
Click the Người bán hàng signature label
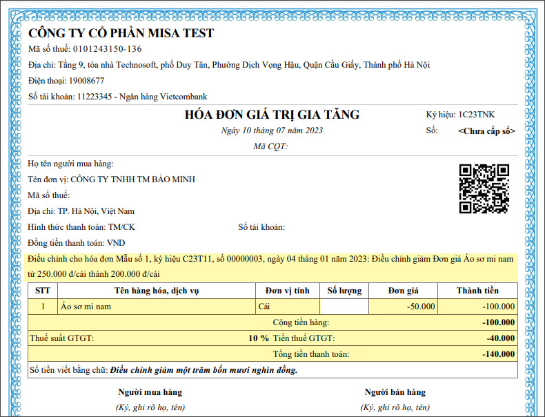click(x=395, y=392)
